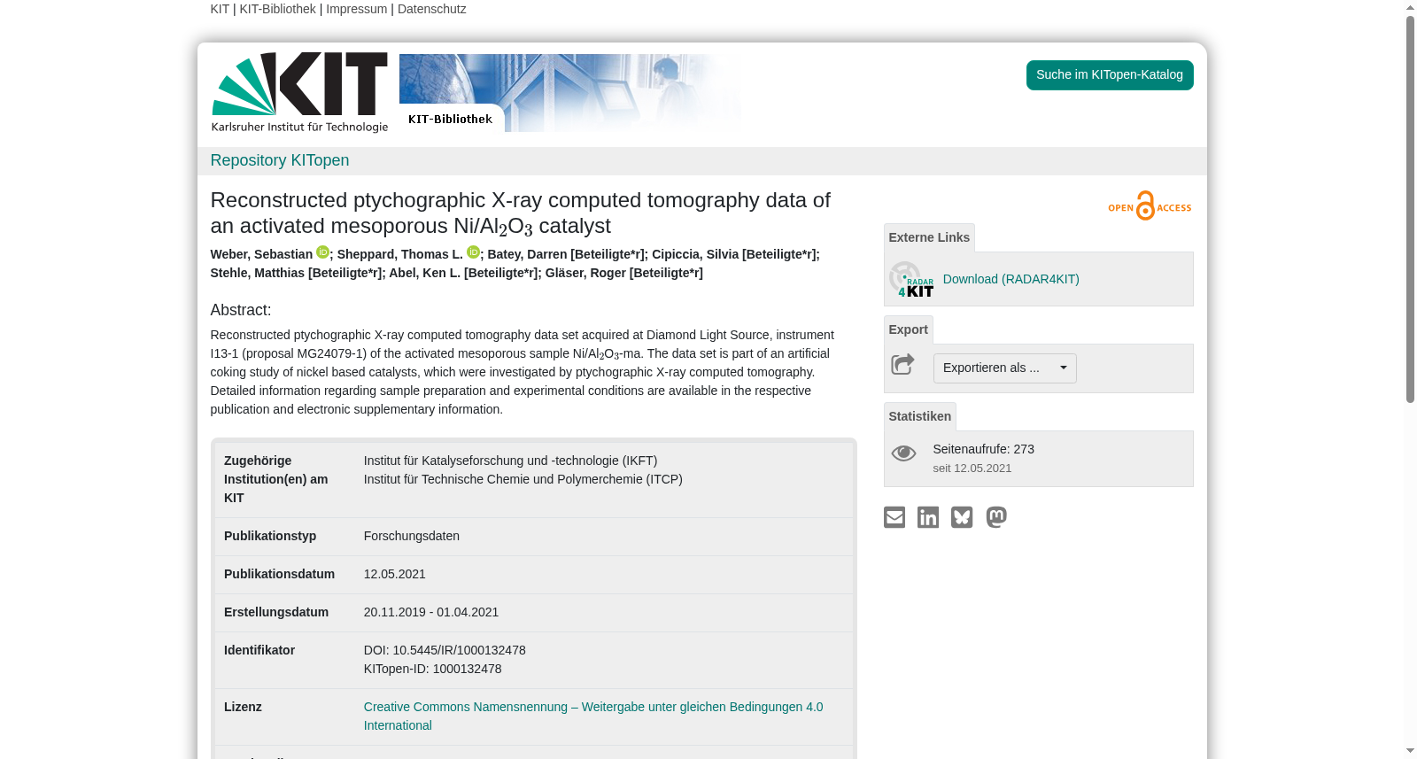Click the RADAR4KIT logo icon
The height and width of the screenshot is (759, 1417).
tap(911, 279)
